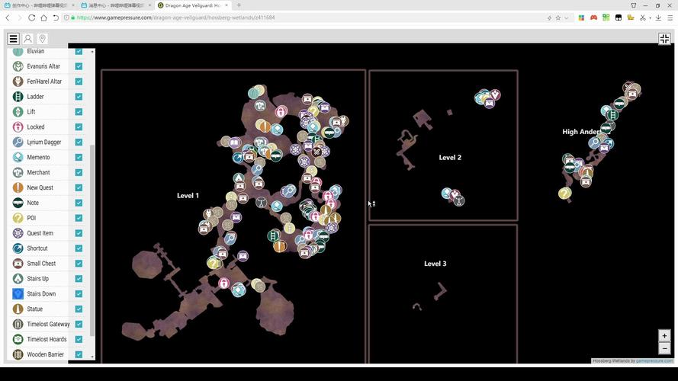Disable the Small Chest checkbox

tap(79, 264)
